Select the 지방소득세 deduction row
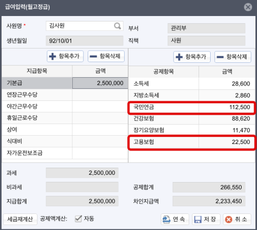This screenshot has height=230, width=257. coord(192,95)
